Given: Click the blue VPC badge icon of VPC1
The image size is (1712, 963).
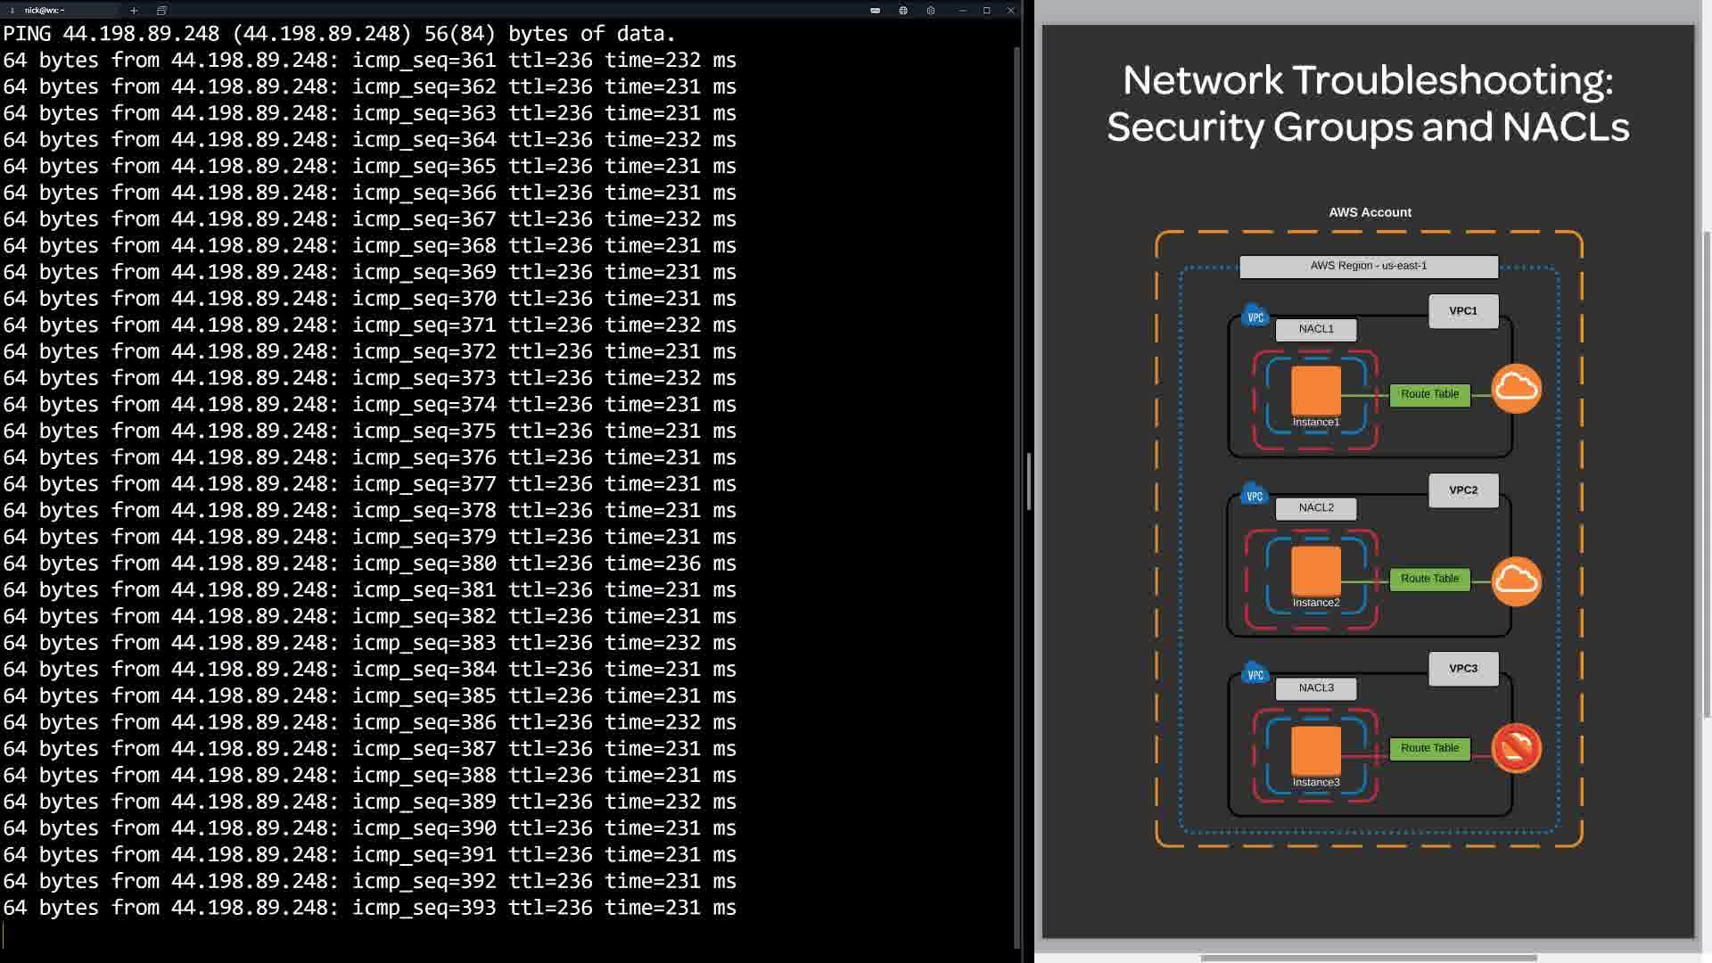Looking at the screenshot, I should 1255,317.
